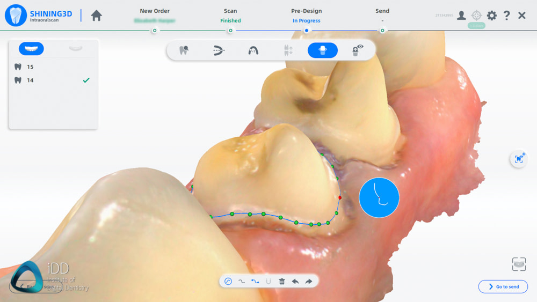Click the red margin line control point
This screenshot has height=302, width=537.
tap(340, 197)
